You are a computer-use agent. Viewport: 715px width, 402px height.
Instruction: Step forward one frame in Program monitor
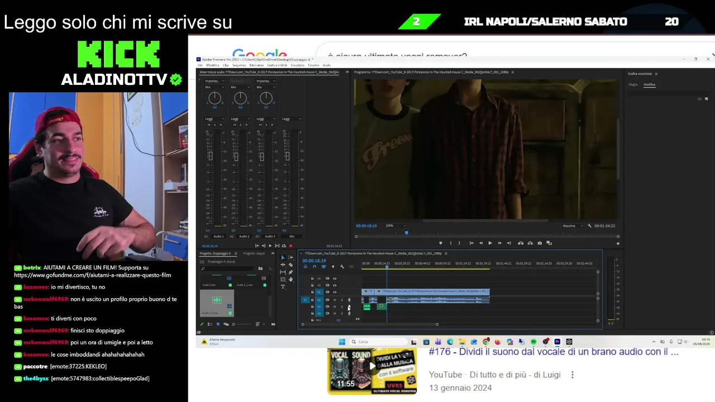coord(499,243)
